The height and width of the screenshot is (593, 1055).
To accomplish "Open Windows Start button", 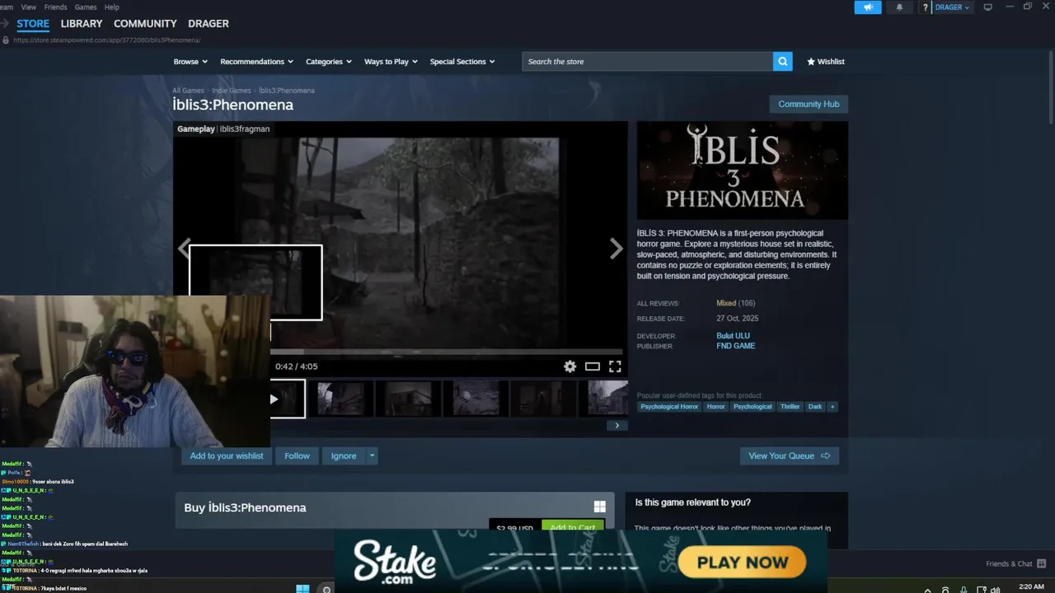I will click(x=302, y=588).
